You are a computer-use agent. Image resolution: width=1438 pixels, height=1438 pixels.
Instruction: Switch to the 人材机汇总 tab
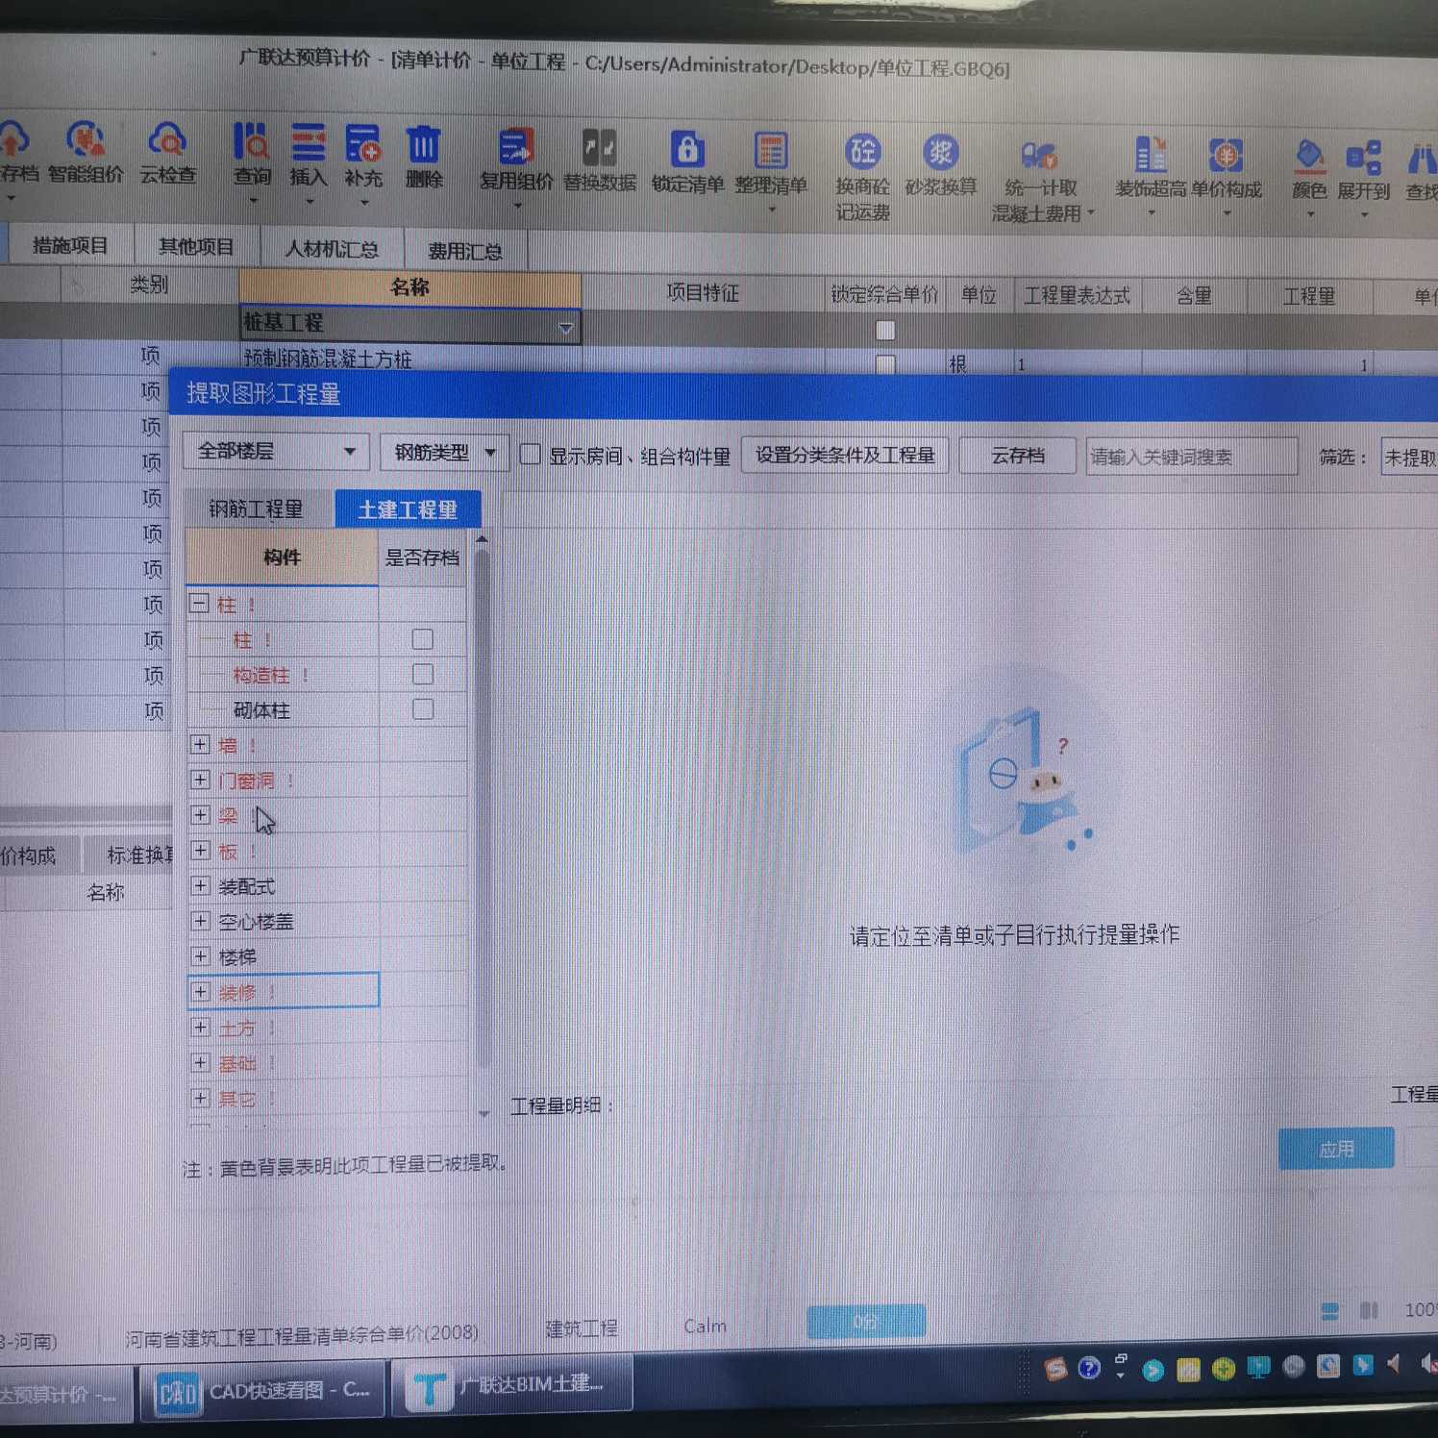[x=332, y=249]
